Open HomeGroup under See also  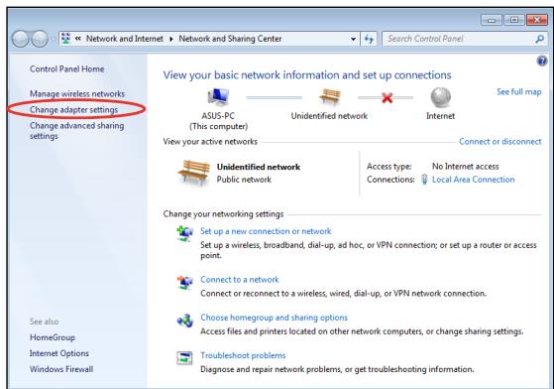(53, 337)
